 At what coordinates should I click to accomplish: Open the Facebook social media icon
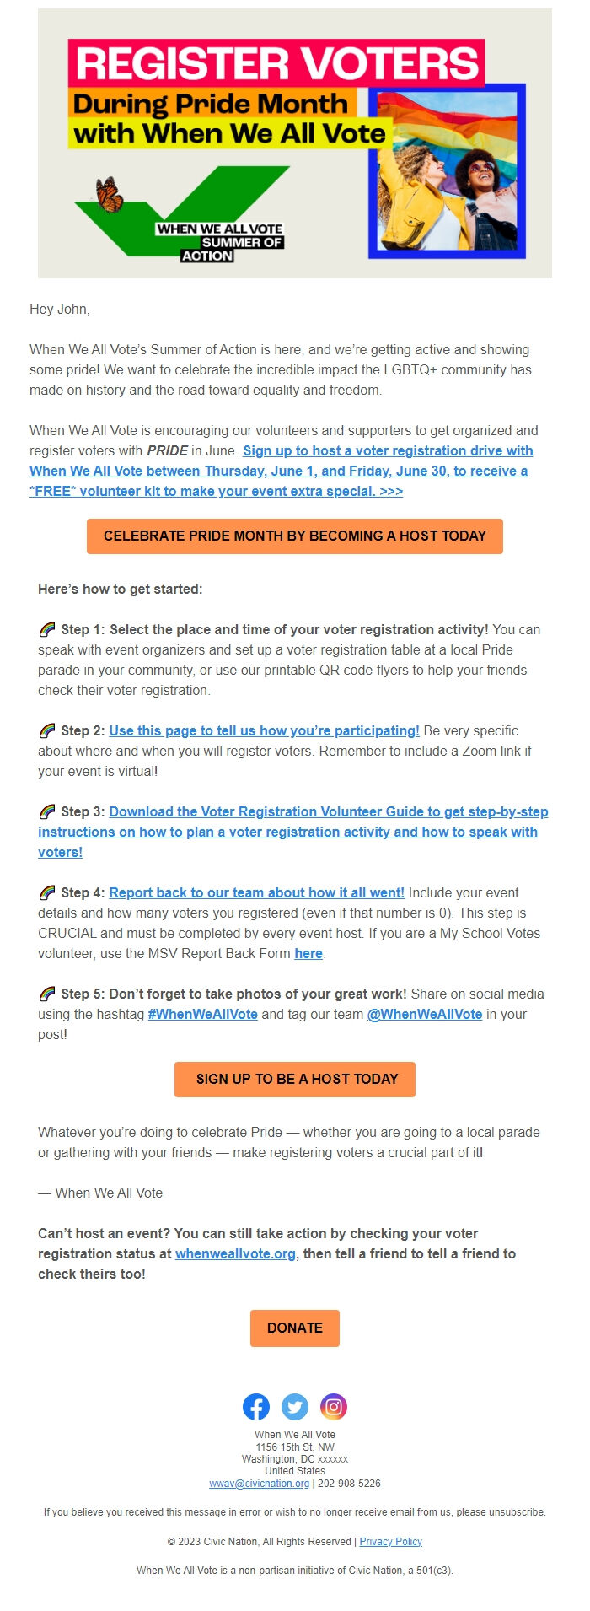click(257, 1406)
